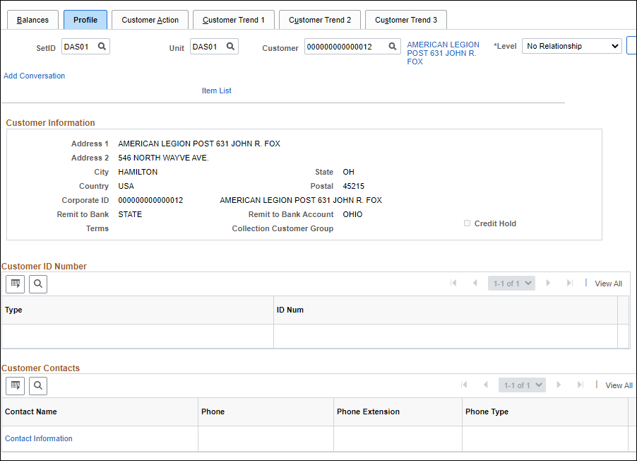Click View All in Customer ID Number

pyautogui.click(x=608, y=284)
